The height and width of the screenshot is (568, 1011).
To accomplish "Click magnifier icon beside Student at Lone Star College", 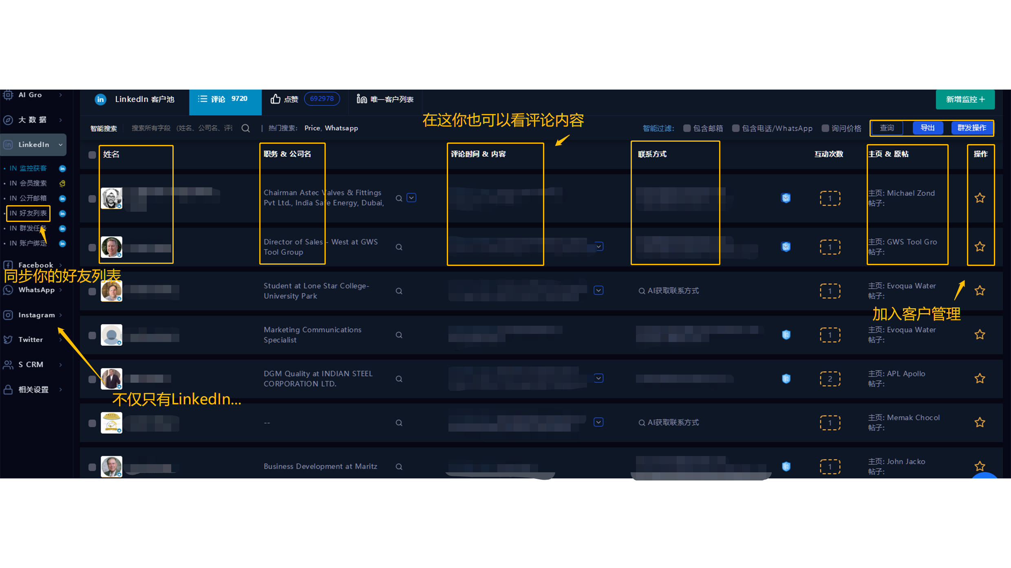I will pos(399,291).
